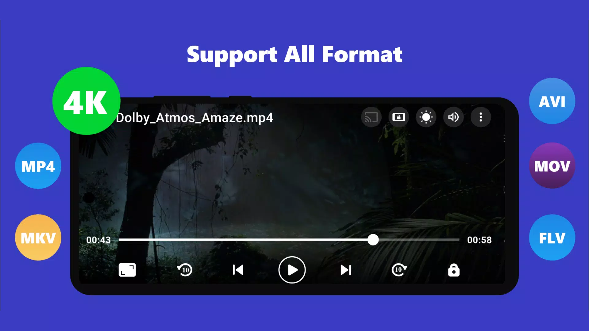Click the cast/screen mirroring icon
The height and width of the screenshot is (331, 589).
371,117
